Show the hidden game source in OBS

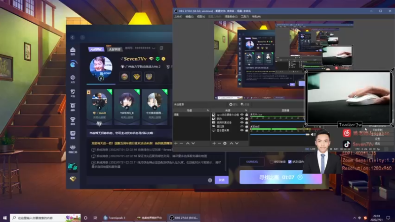242,126
